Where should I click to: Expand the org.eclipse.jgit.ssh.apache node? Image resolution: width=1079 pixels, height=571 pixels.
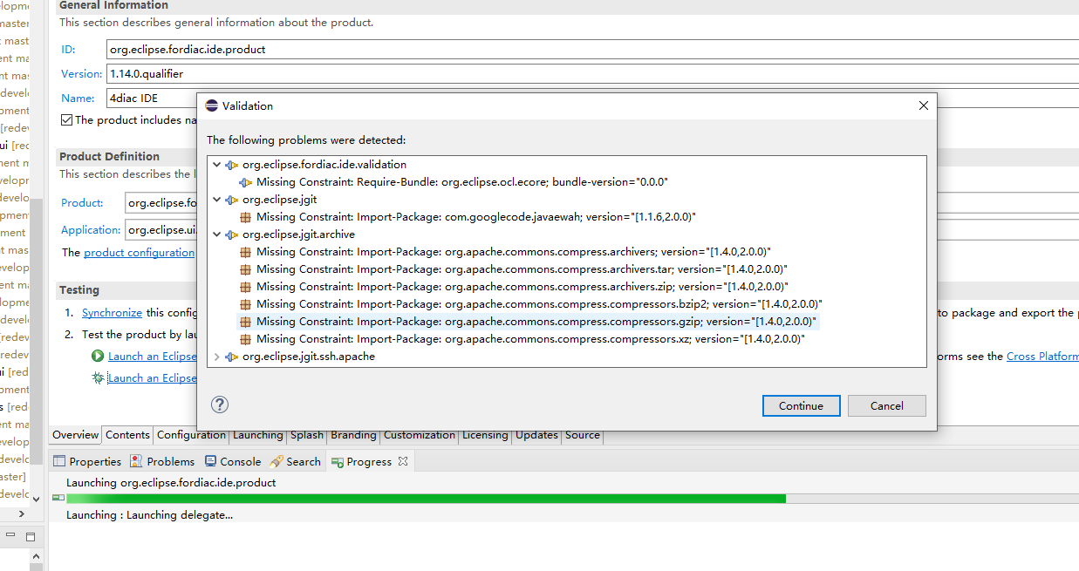[x=217, y=357]
